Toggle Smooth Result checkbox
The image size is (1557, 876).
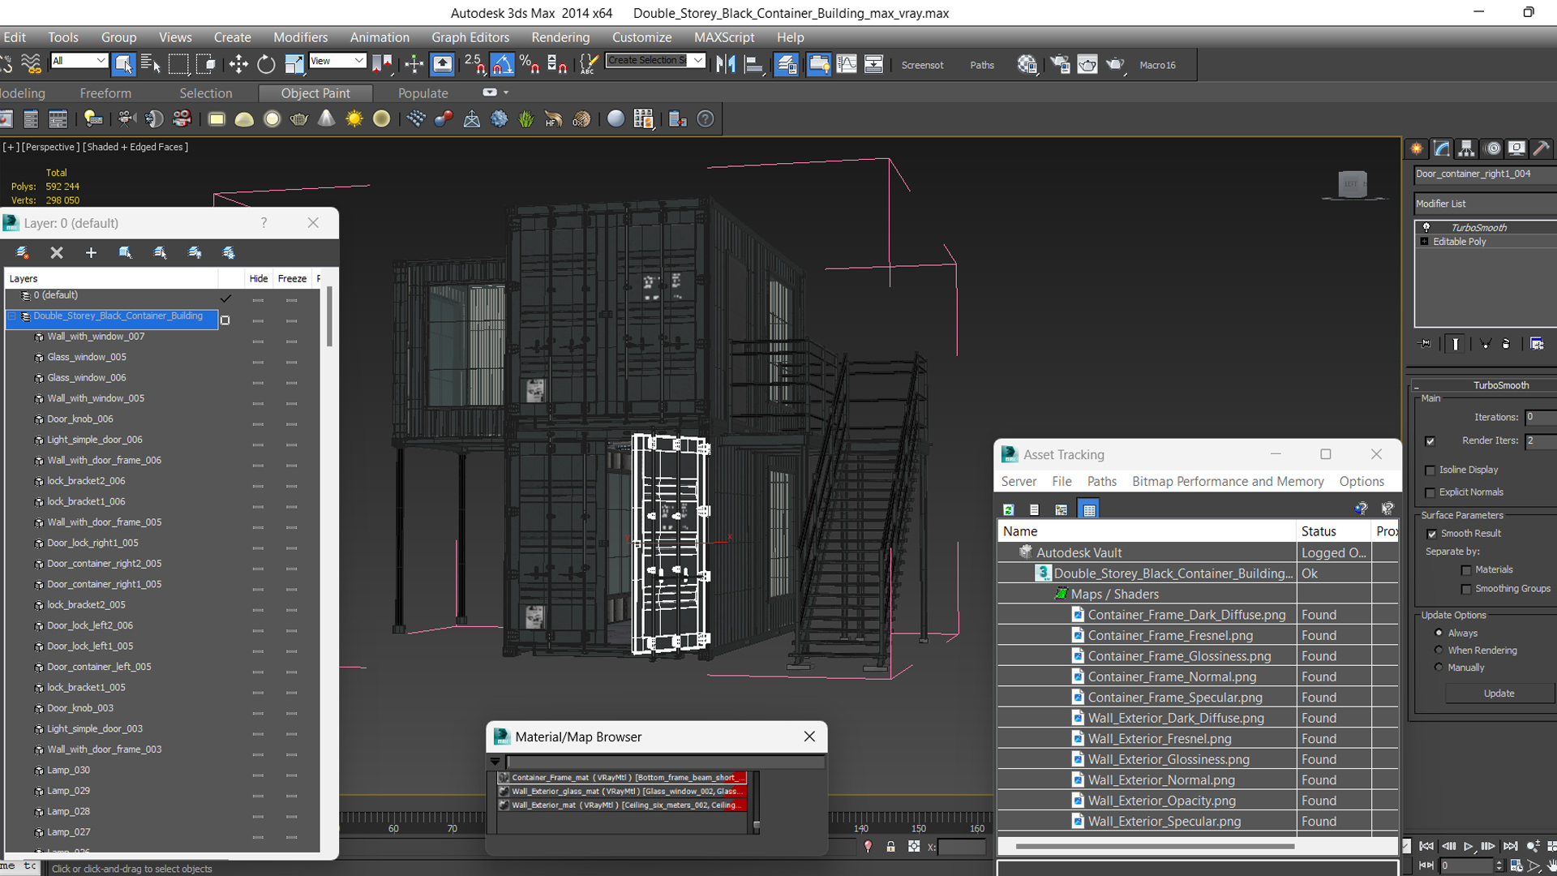pos(1432,534)
